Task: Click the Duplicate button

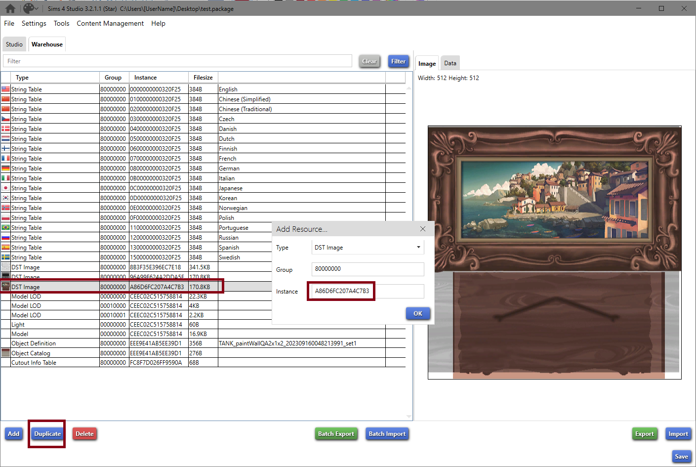Action: pos(47,434)
